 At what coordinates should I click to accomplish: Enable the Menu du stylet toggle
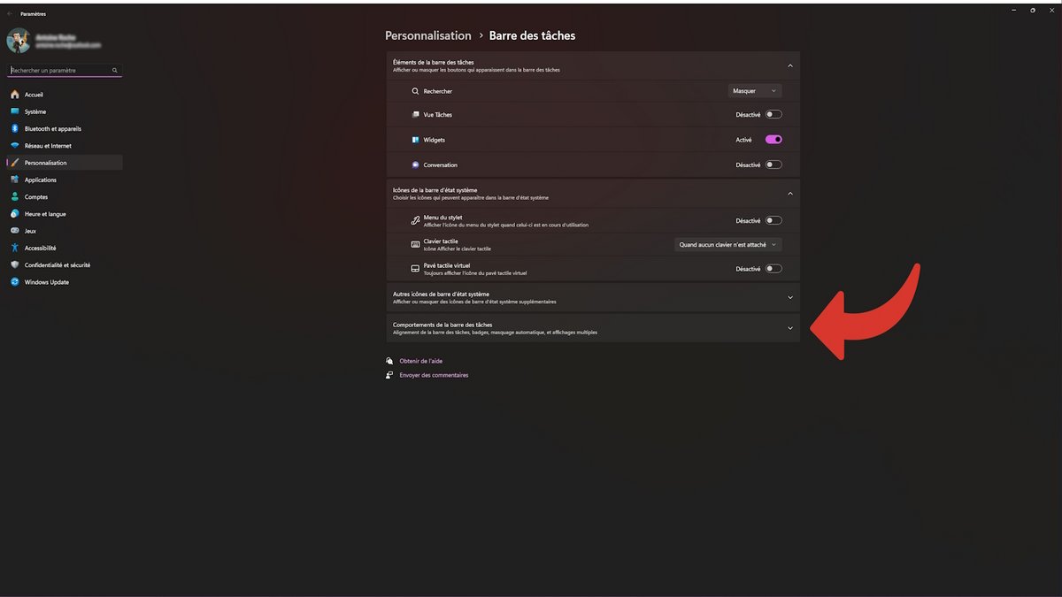click(x=773, y=221)
